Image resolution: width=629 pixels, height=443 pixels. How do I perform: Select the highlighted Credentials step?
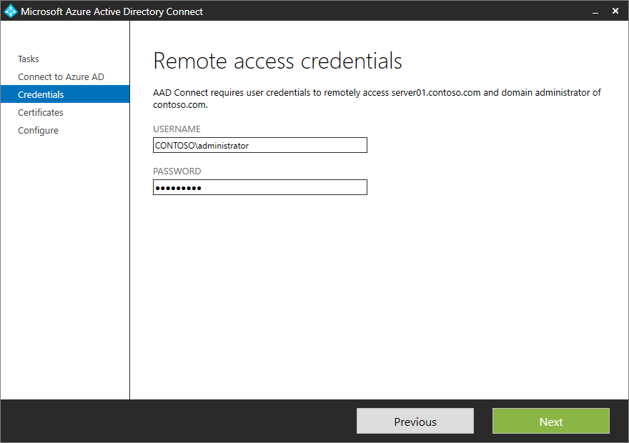pos(40,94)
